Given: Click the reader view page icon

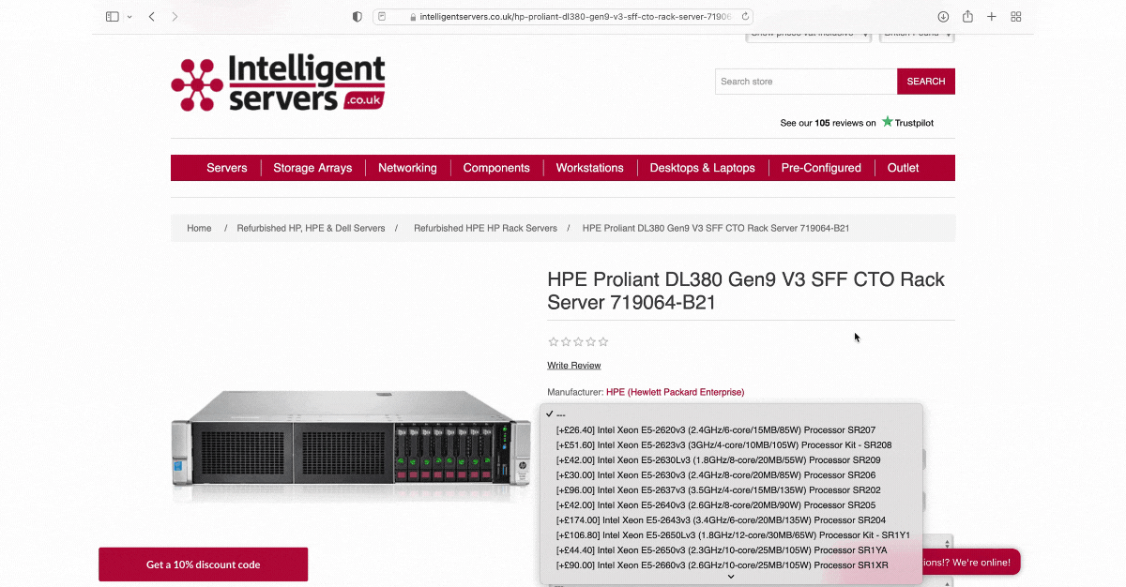Looking at the screenshot, I should coord(382,17).
